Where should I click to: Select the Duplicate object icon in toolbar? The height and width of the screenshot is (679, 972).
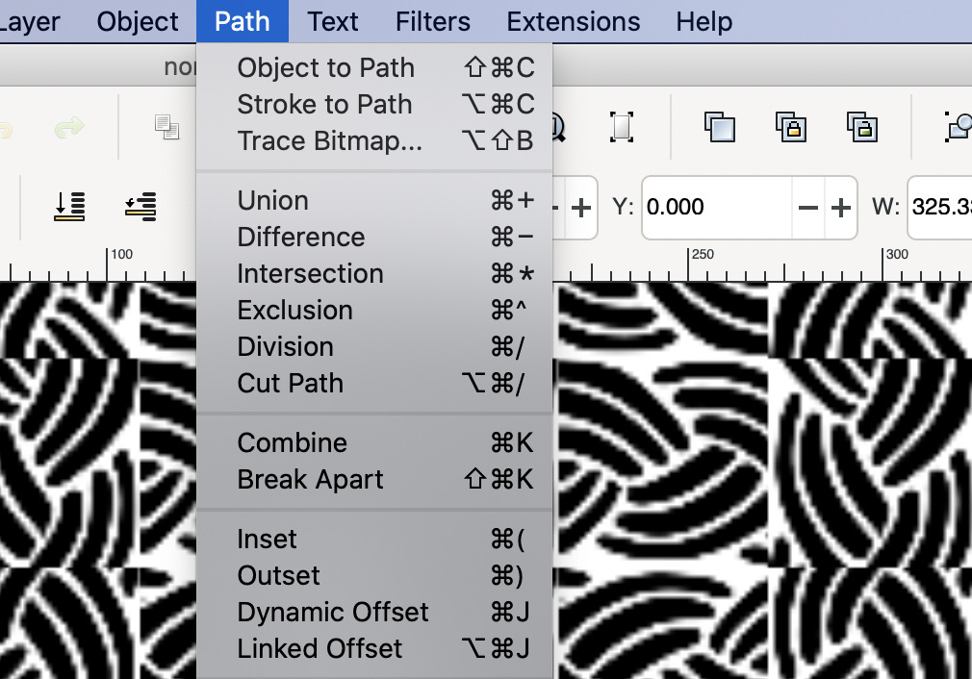(168, 126)
